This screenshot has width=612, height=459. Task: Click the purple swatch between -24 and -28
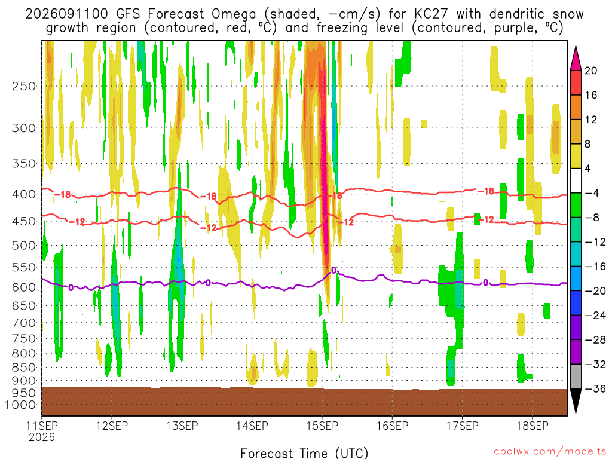[x=576, y=328]
